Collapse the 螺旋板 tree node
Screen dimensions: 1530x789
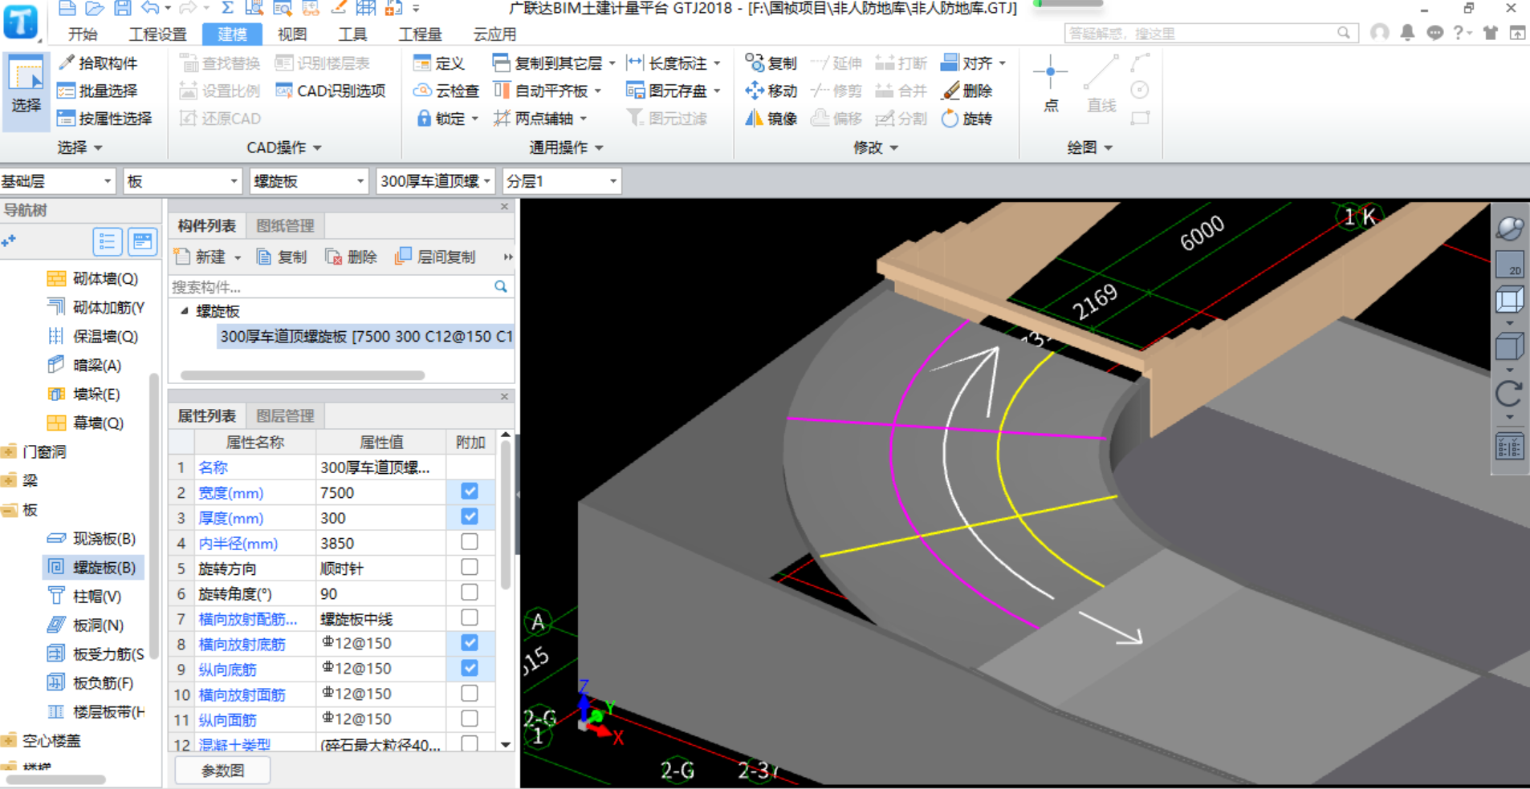coord(184,311)
